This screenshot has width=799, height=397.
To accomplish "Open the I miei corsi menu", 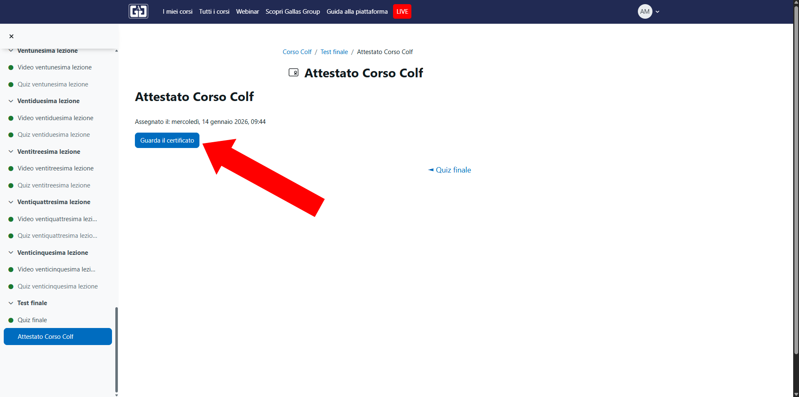I will 177,12.
